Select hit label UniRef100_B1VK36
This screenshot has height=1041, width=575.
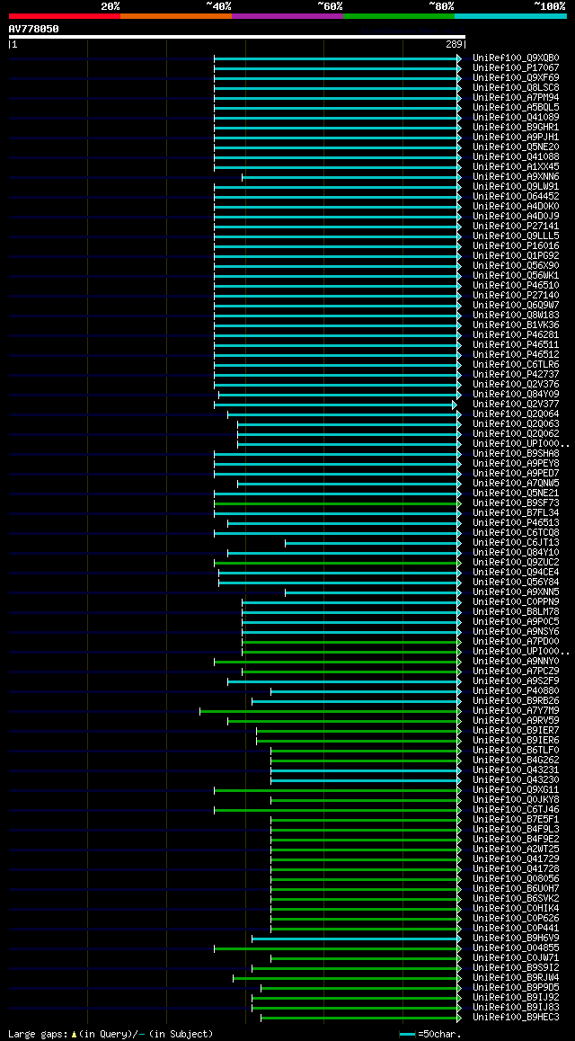[516, 325]
